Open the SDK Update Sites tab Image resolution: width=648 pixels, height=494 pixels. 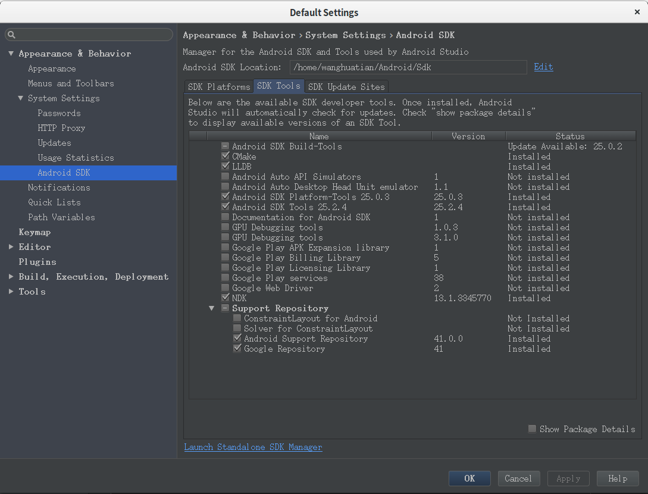click(346, 86)
